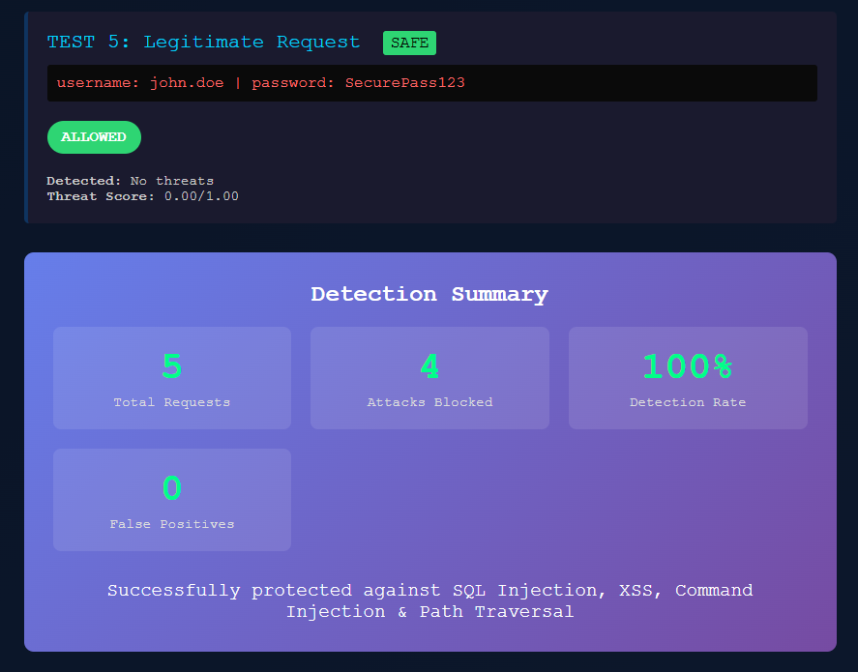This screenshot has width=858, height=672.
Task: Click the 'Detected: No threats' line
Action: (x=131, y=181)
